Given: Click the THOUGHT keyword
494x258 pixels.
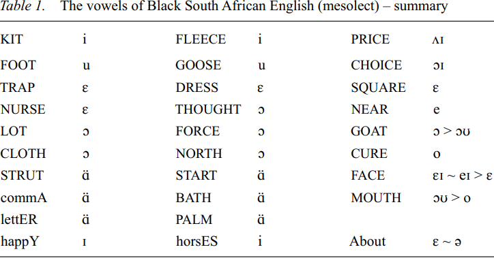Looking at the screenshot, I should pos(208,110).
